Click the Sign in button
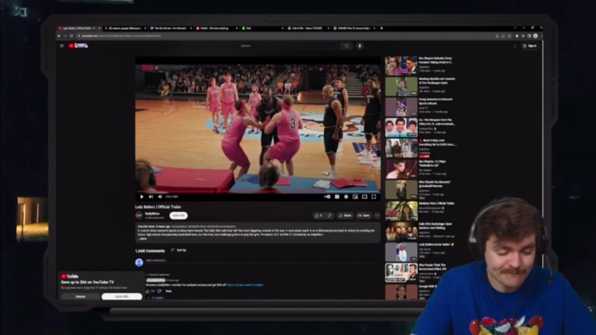Image resolution: width=596 pixels, height=335 pixels. 530,46
